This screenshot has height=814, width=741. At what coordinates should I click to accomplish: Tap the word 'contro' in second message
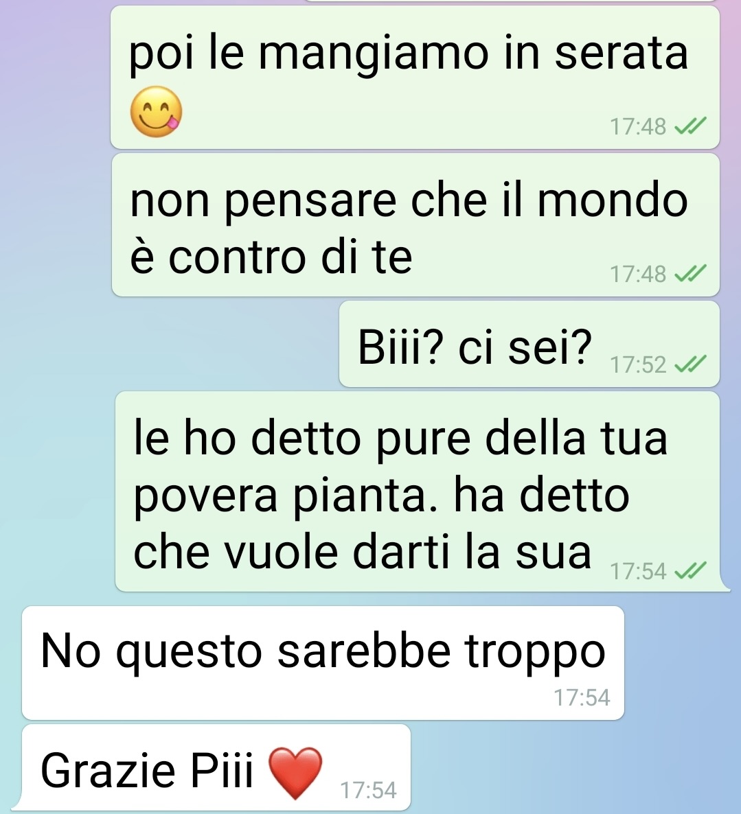[x=238, y=257]
